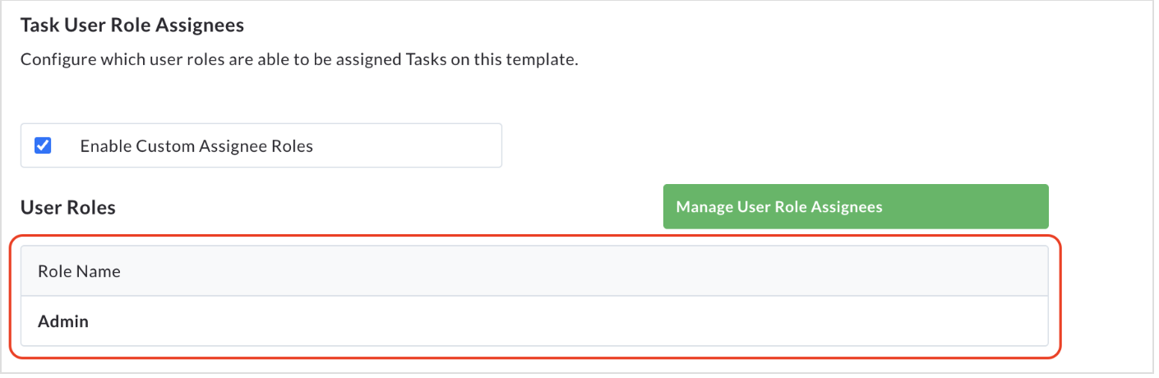1159x378 pixels.
Task: Click empty area of the Admin table row
Action: (575, 321)
